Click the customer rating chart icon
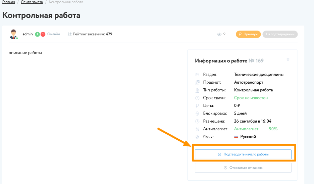The width and height of the screenshot is (314, 184). (69, 34)
